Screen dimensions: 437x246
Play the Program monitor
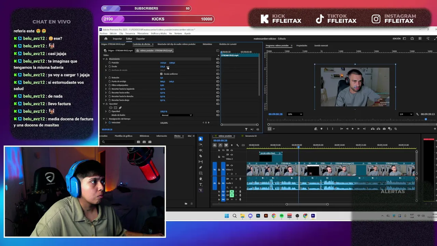pos(353,129)
